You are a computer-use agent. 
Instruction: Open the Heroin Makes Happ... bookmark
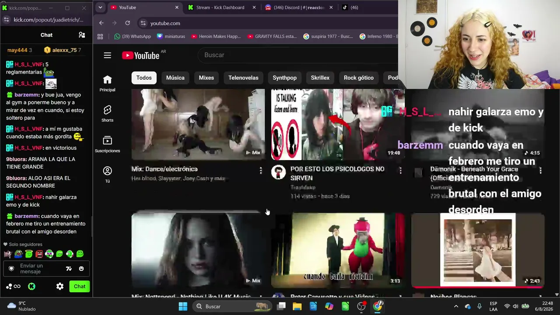point(216,36)
